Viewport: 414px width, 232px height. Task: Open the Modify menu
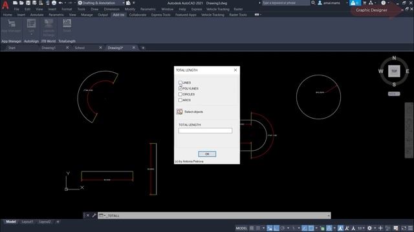coord(129,9)
